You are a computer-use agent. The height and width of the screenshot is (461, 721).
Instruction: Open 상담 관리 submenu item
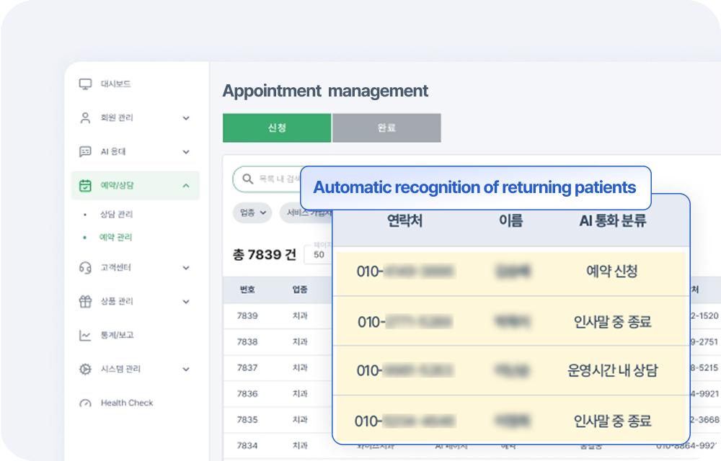tap(116, 215)
